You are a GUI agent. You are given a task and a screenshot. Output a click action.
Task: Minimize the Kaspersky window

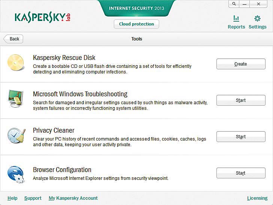tap(245, 4)
